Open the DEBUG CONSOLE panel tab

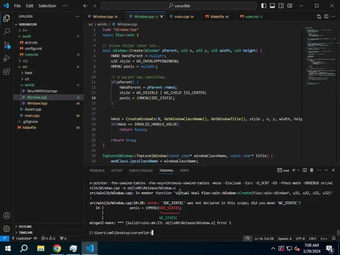pos(141,170)
